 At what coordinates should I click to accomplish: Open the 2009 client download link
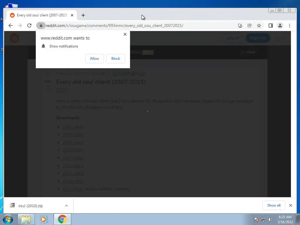click(x=73, y=142)
